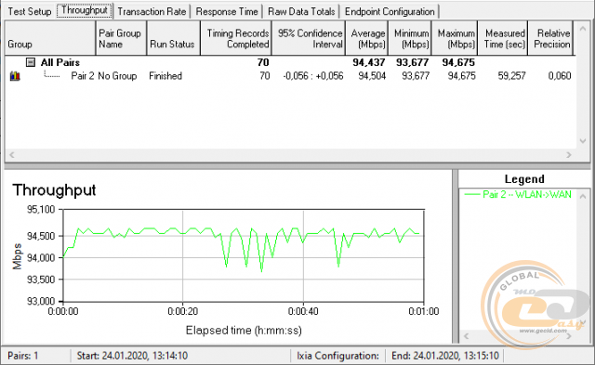Click table scrollbar up arrow
The width and height of the screenshot is (595, 365).
583,29
